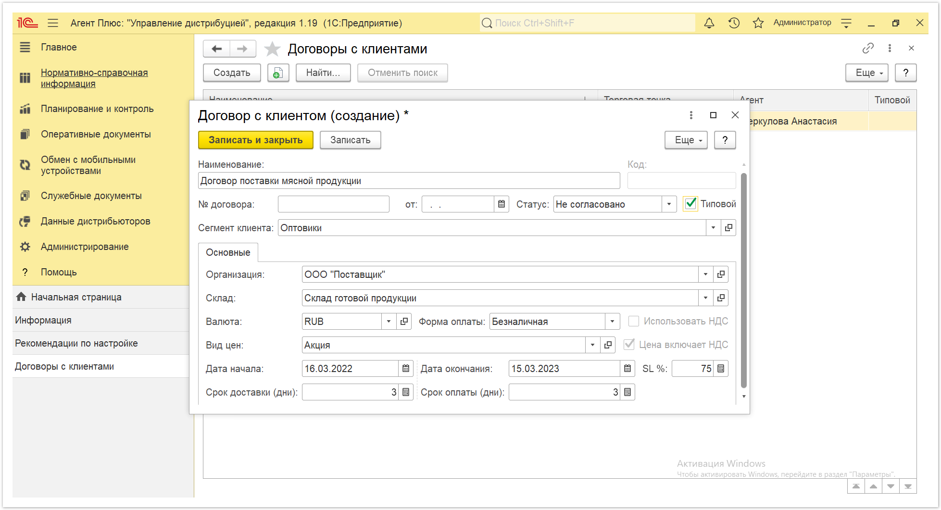Expand the Валюта dropdown
This screenshot has width=941, height=510.
point(389,321)
